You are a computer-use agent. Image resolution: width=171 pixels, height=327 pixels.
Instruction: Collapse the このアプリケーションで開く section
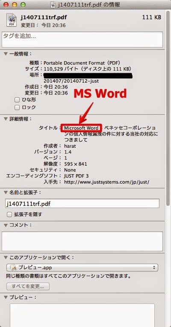click(x=6, y=258)
